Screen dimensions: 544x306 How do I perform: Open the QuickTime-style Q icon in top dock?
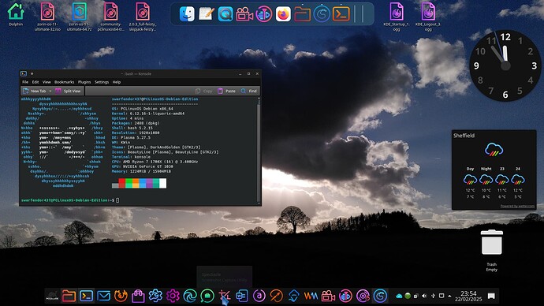(225, 14)
